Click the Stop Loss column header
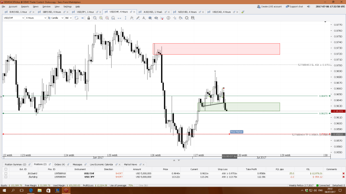346x194 pixels. pos(222,169)
